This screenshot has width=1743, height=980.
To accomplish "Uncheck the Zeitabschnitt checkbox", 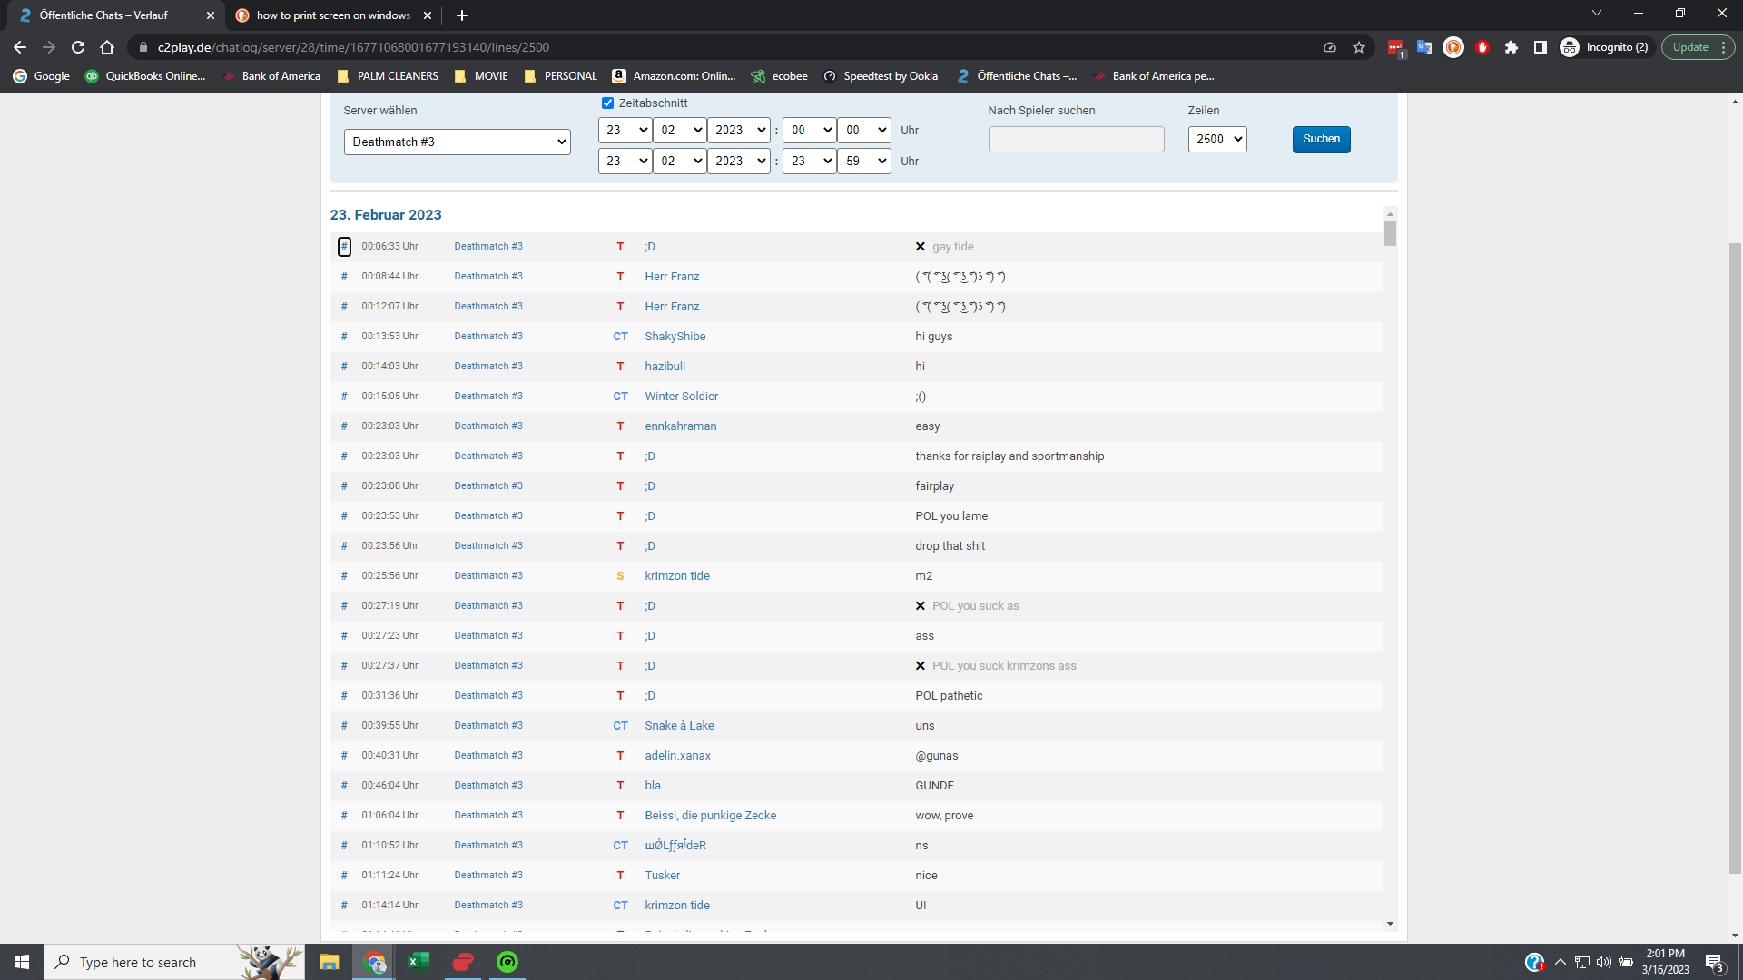I will 608,103.
